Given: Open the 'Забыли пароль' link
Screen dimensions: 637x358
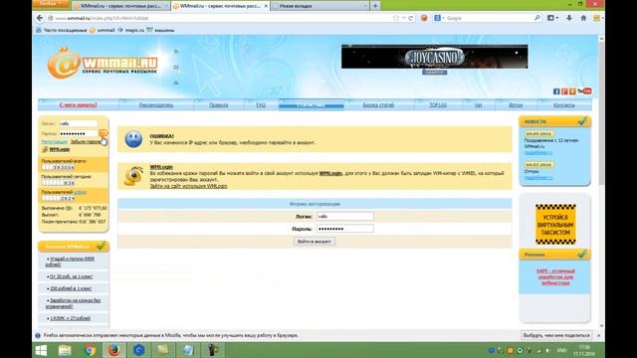Looking at the screenshot, I should pos(86,141).
